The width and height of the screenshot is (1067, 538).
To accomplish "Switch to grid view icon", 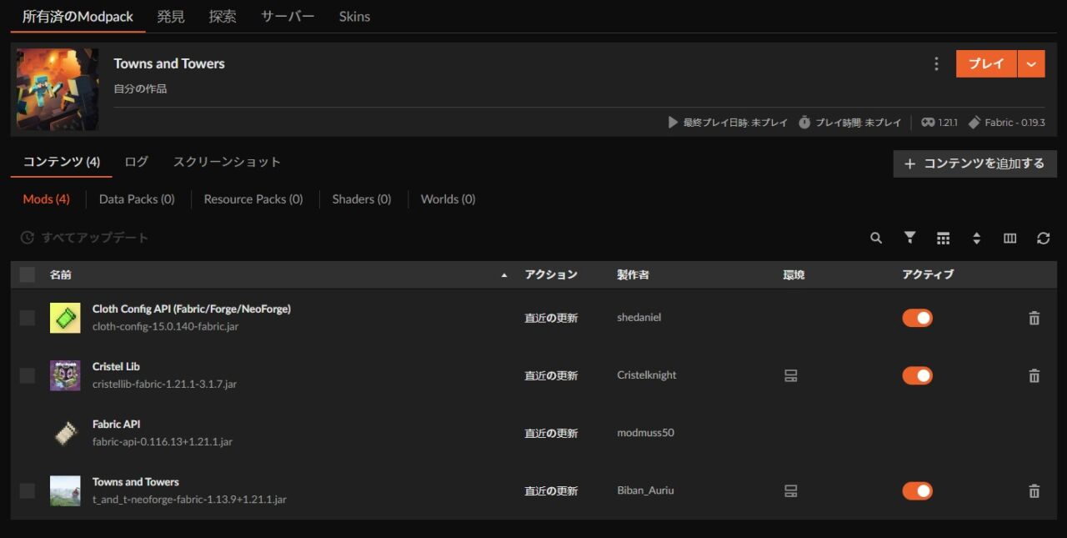I will pos(943,238).
